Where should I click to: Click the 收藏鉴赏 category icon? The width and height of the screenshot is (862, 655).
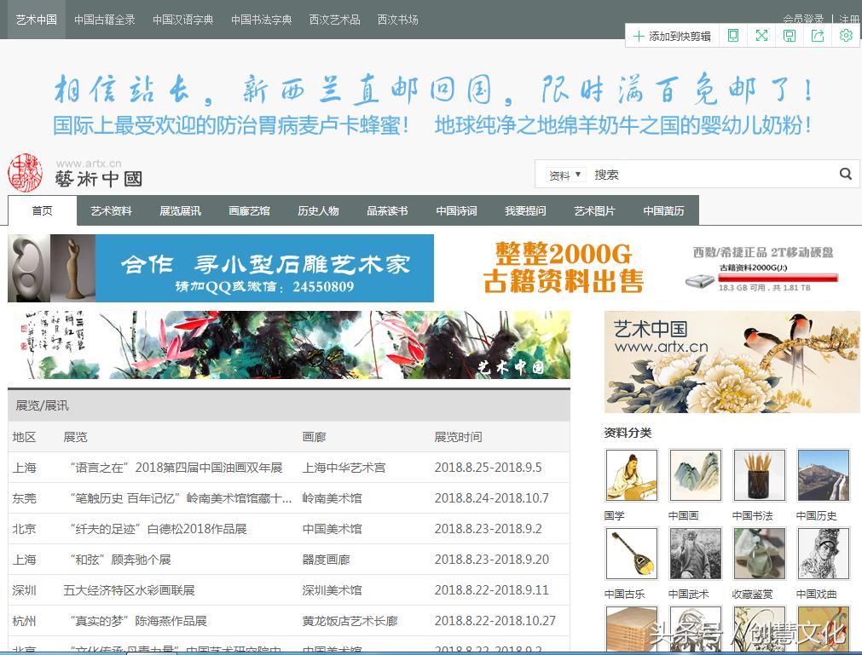pyautogui.click(x=758, y=554)
